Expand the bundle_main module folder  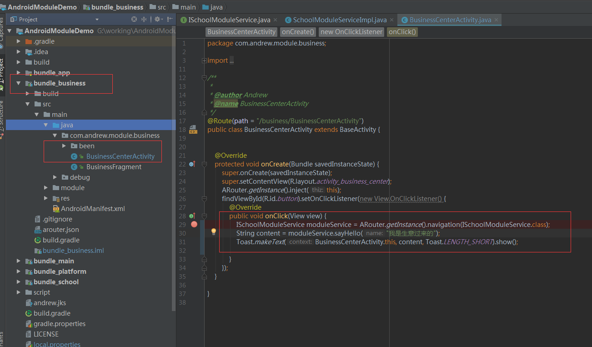tap(19, 261)
